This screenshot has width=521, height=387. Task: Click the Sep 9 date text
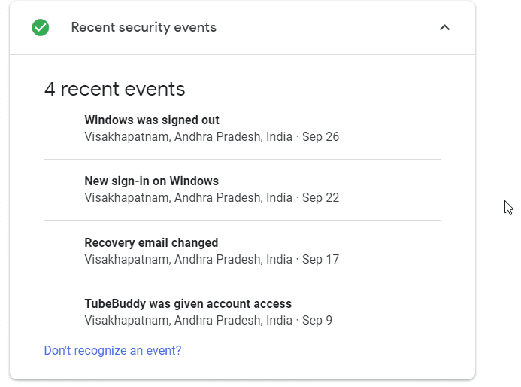pyautogui.click(x=317, y=320)
